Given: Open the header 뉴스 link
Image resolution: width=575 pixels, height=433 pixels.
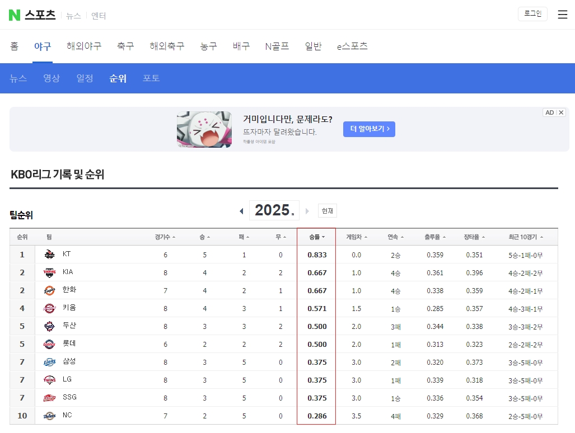Looking at the screenshot, I should (x=73, y=16).
